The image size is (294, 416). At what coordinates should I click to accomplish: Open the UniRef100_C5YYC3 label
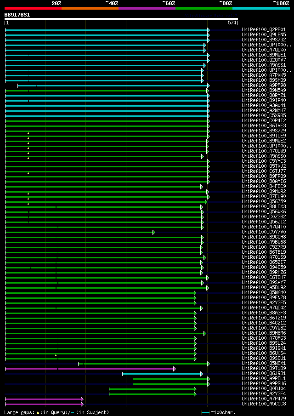[x=264, y=161]
